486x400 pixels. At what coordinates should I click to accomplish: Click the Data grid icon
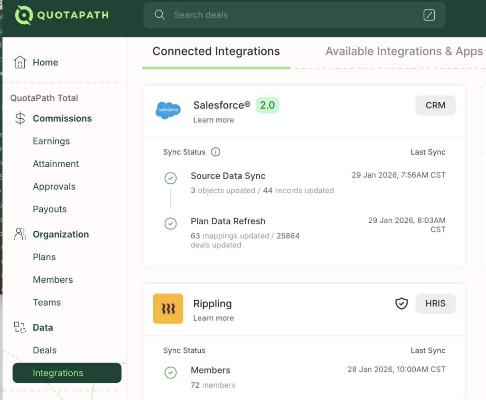(19, 327)
